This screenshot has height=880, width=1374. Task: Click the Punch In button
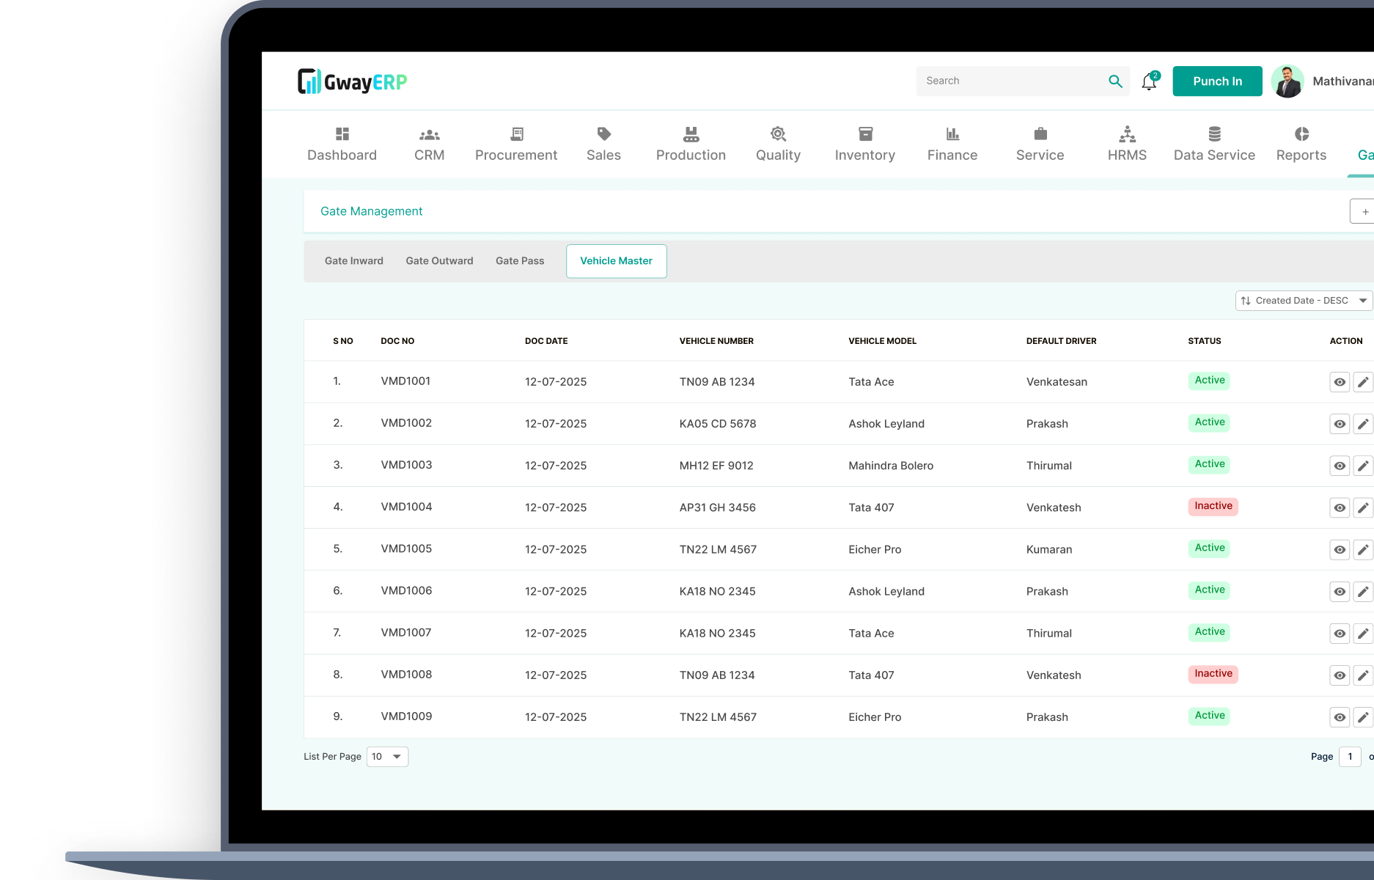[x=1217, y=81]
